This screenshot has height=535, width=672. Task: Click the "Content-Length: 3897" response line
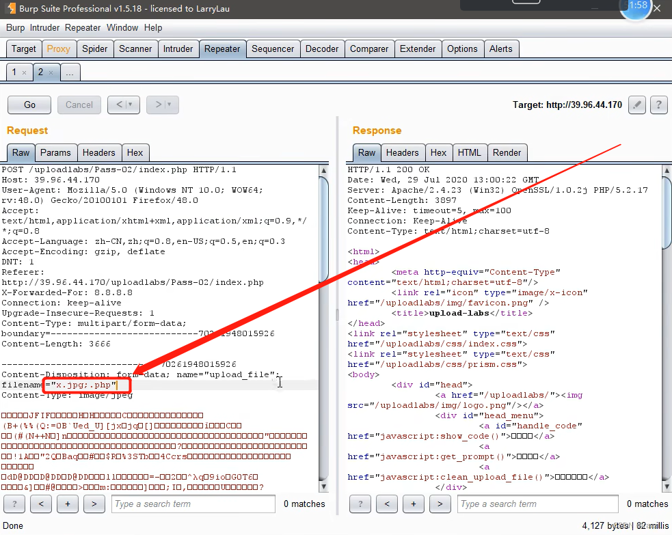402,200
